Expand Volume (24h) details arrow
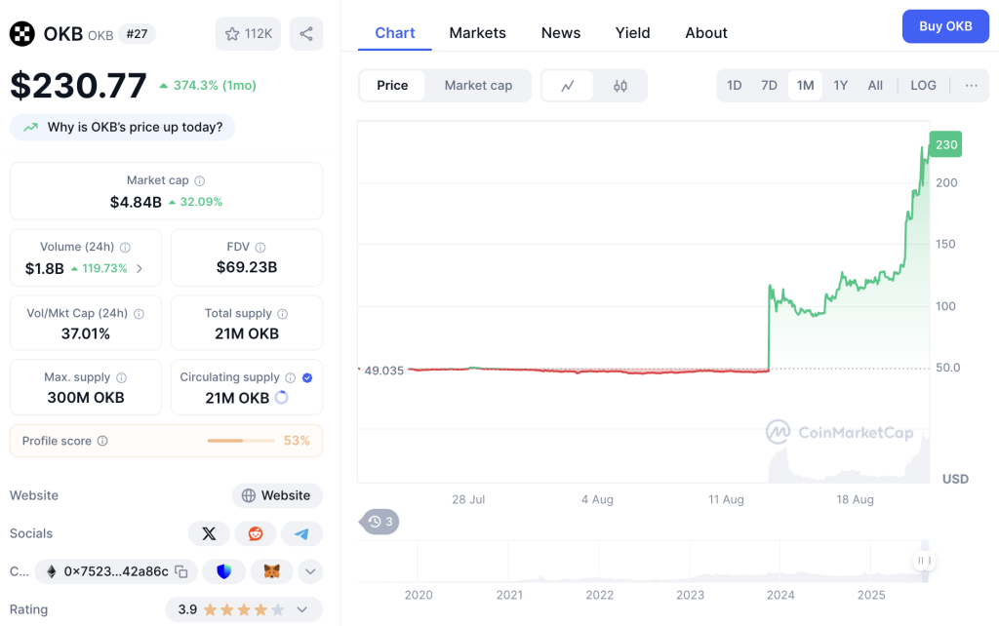This screenshot has width=999, height=626. (140, 269)
